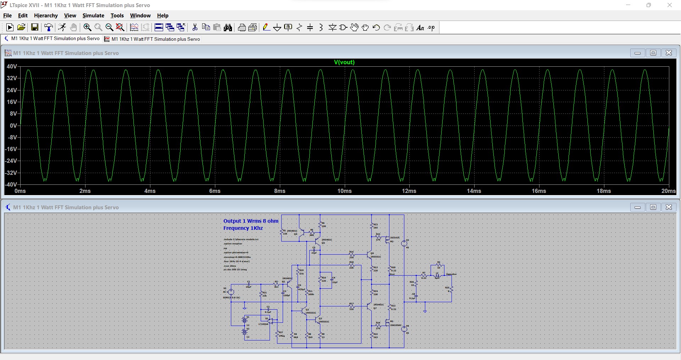Open the Component gate icon
Viewport: 681px width, 360px height.
343,27
